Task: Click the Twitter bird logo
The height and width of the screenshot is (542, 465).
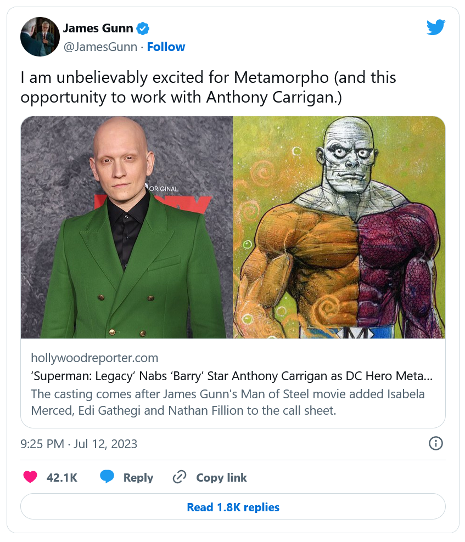Action: 435,27
